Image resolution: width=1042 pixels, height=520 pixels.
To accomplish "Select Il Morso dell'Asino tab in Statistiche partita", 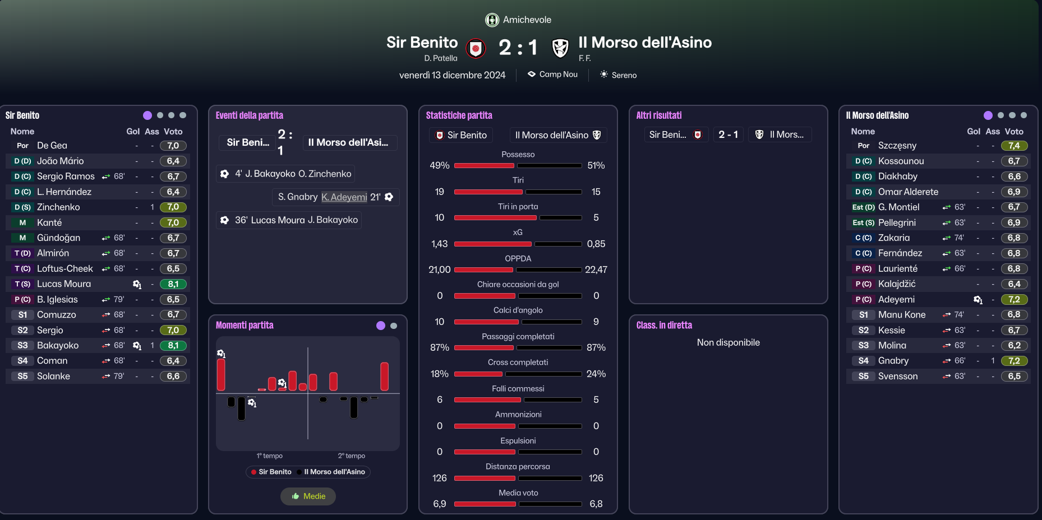I will 558,135.
